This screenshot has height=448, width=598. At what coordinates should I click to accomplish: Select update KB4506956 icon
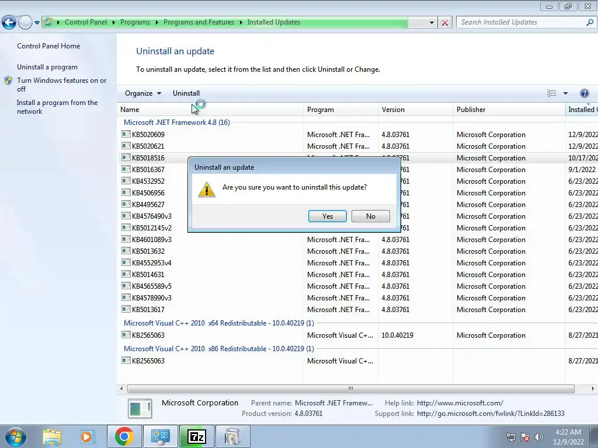coord(126,192)
